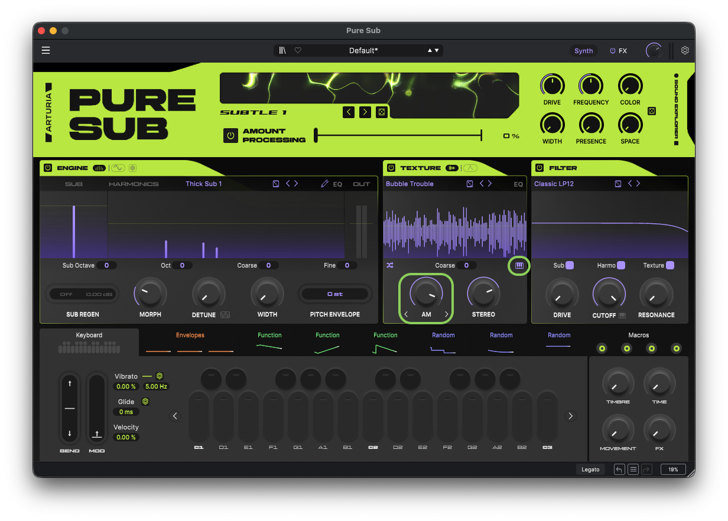The height and width of the screenshot is (521, 728).
Task: Click the keyboard icon beside CUTOFF
Action: pyautogui.click(x=622, y=315)
